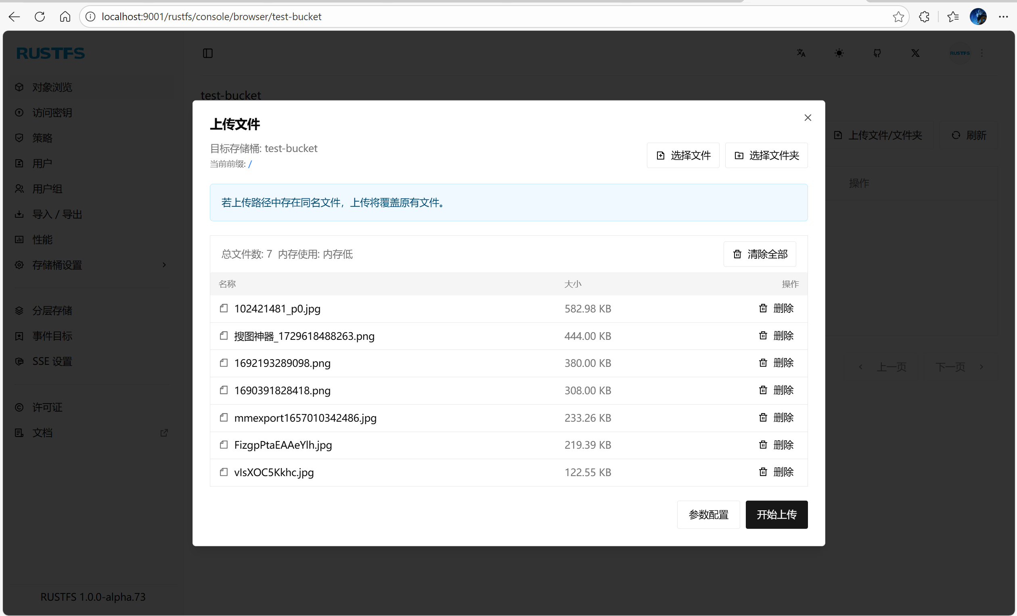
Task: Go to 下一页 next page
Action: pos(959,367)
